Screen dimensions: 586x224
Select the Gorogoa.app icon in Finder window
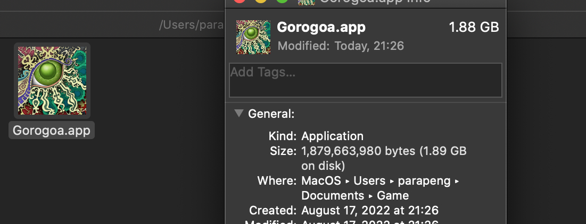click(52, 81)
